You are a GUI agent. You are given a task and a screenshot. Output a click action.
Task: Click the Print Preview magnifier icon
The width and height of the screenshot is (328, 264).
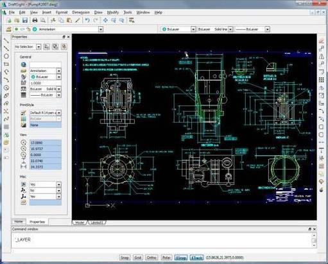pos(43,21)
